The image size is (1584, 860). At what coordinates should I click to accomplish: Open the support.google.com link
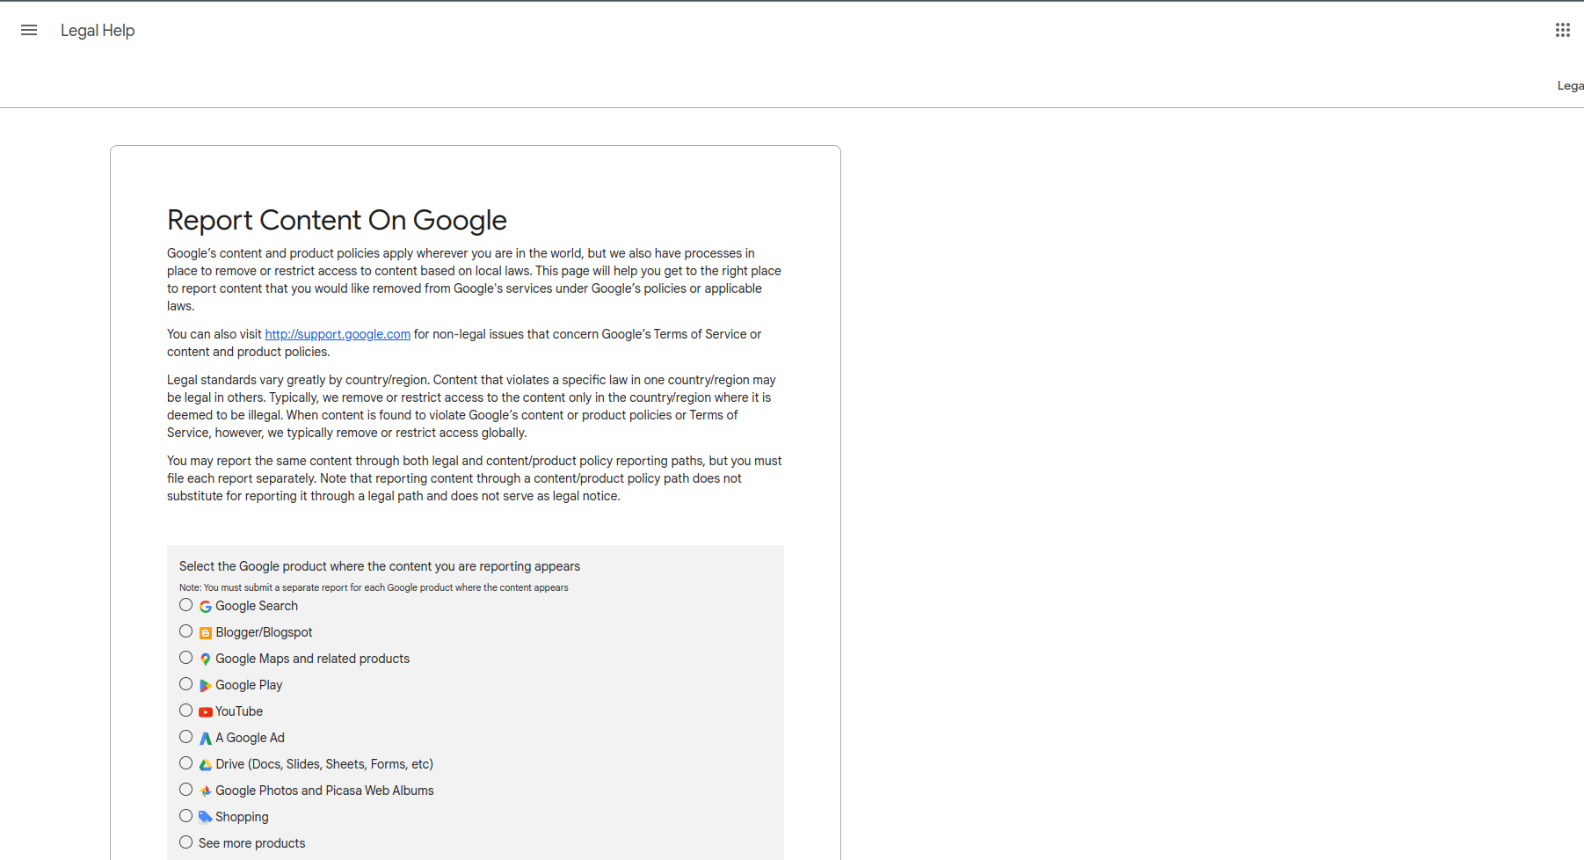338,334
